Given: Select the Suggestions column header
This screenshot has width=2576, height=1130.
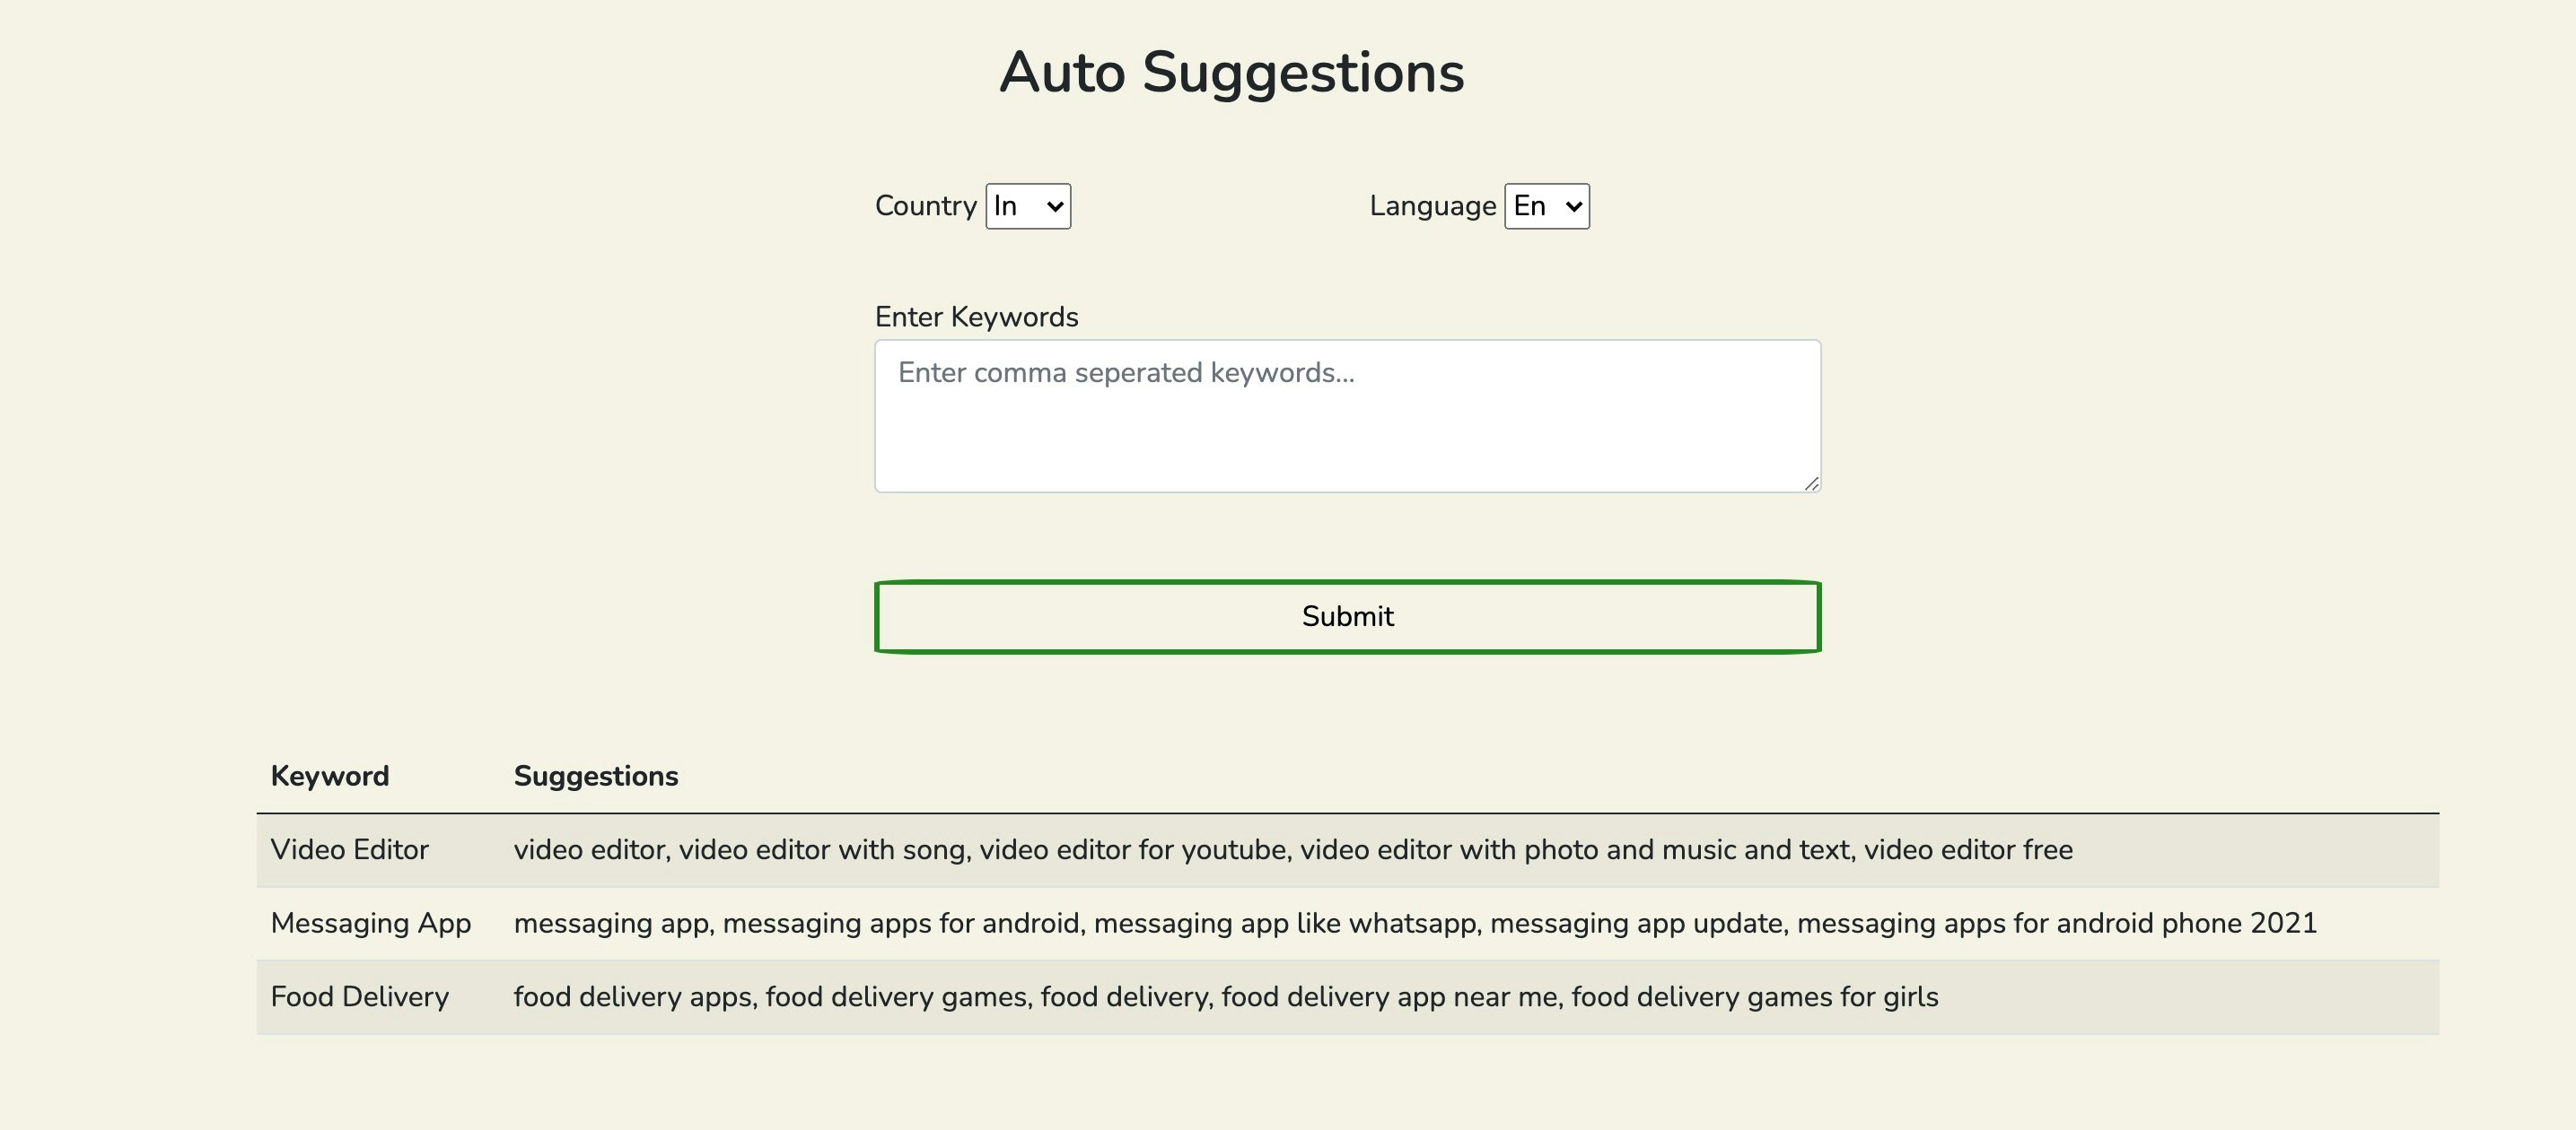Looking at the screenshot, I should [596, 776].
